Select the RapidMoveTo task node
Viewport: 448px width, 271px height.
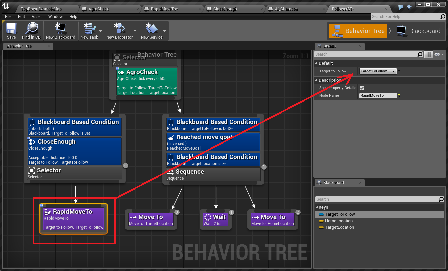click(x=74, y=219)
